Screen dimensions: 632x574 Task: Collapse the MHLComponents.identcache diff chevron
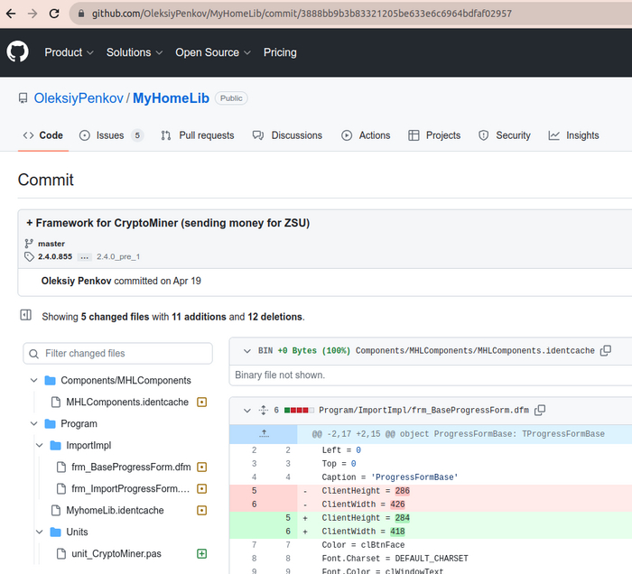247,351
